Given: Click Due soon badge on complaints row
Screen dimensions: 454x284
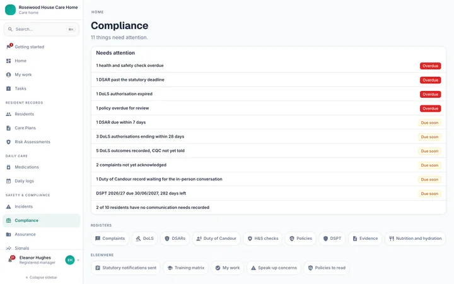Looking at the screenshot, I should pyautogui.click(x=429, y=165).
